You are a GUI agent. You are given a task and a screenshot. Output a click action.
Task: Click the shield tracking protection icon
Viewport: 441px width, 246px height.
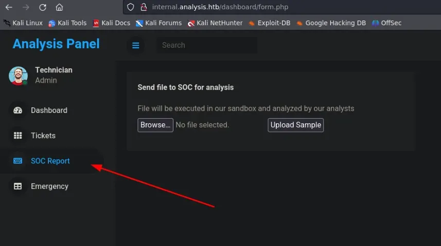pyautogui.click(x=131, y=7)
